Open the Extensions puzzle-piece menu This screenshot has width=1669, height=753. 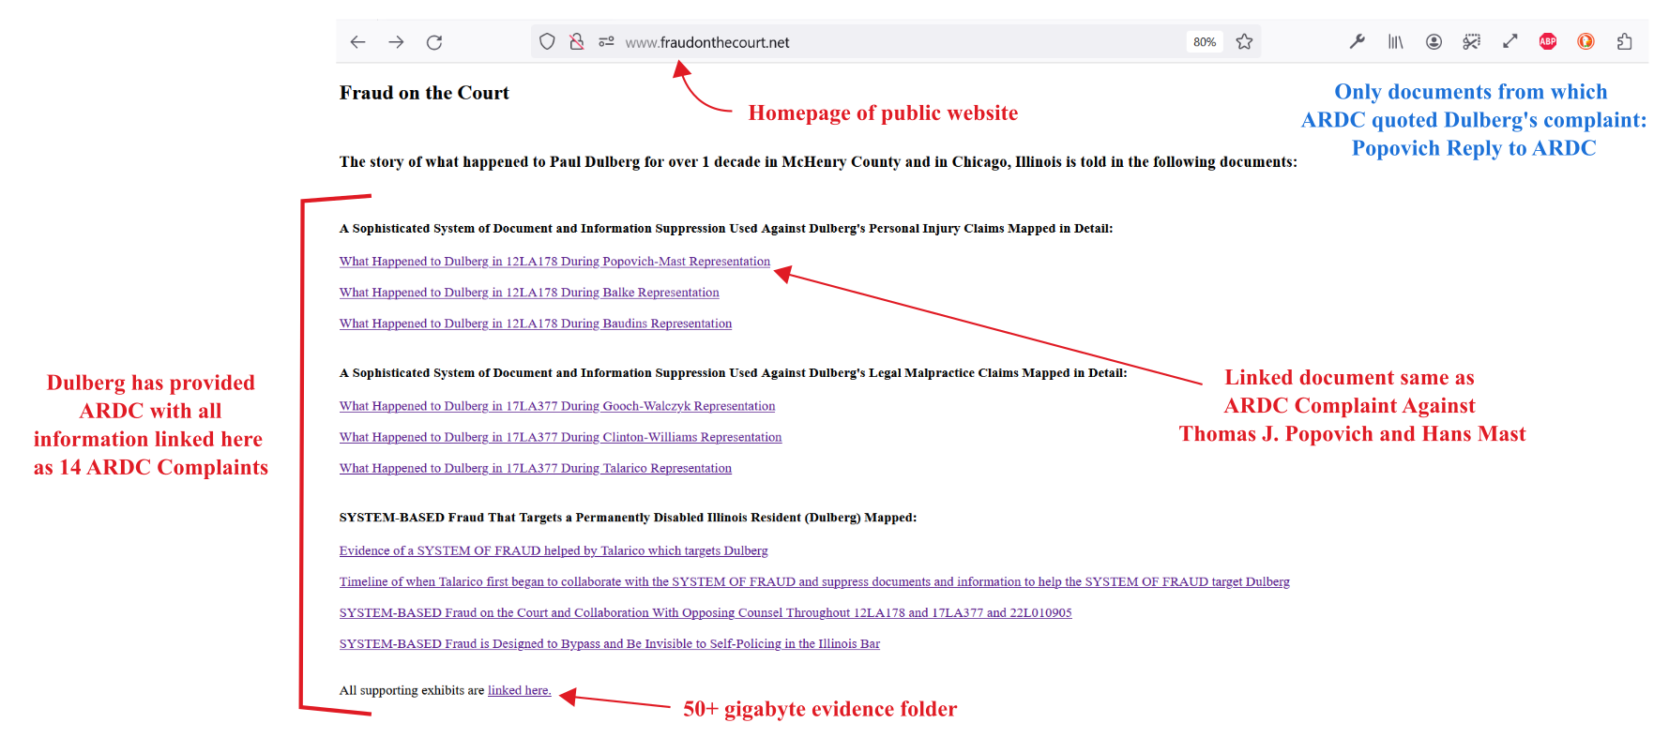pyautogui.click(x=1624, y=41)
